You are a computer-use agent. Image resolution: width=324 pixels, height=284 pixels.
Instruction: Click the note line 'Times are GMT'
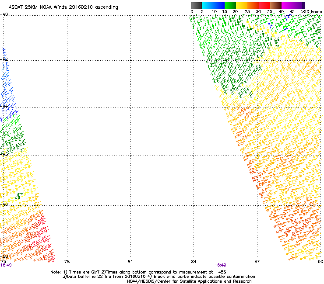pyautogui.click(x=84, y=272)
